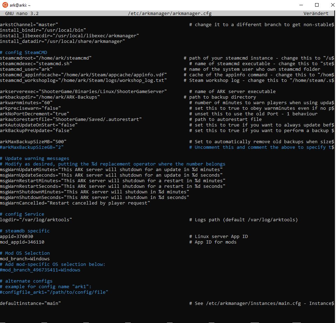Click the arkNoPortDecrement="true" line
The image size is (336, 323).
(35, 114)
